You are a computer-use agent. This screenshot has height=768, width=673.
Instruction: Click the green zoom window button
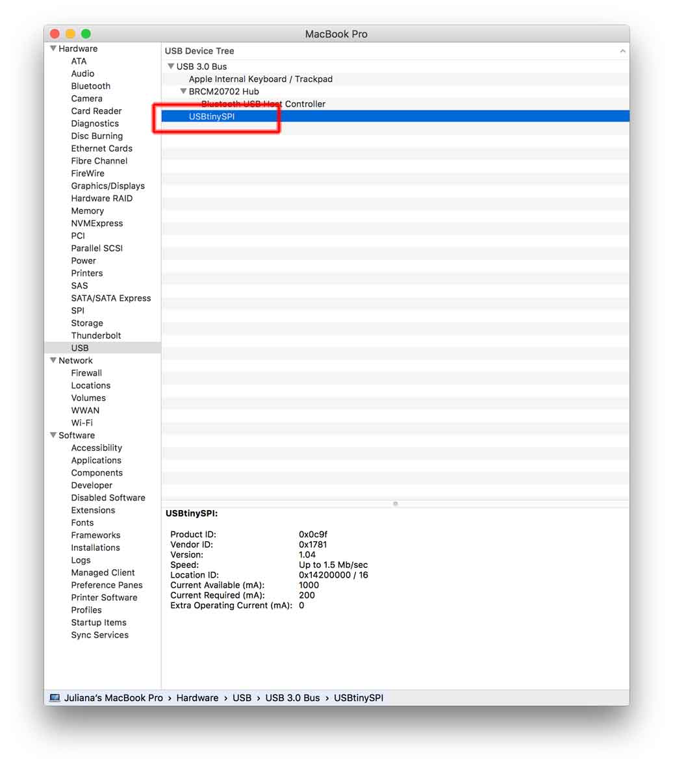[x=86, y=34]
